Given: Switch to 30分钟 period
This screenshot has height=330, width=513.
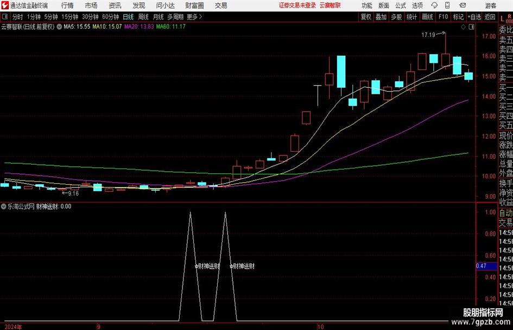Looking at the screenshot, I should (x=90, y=17).
